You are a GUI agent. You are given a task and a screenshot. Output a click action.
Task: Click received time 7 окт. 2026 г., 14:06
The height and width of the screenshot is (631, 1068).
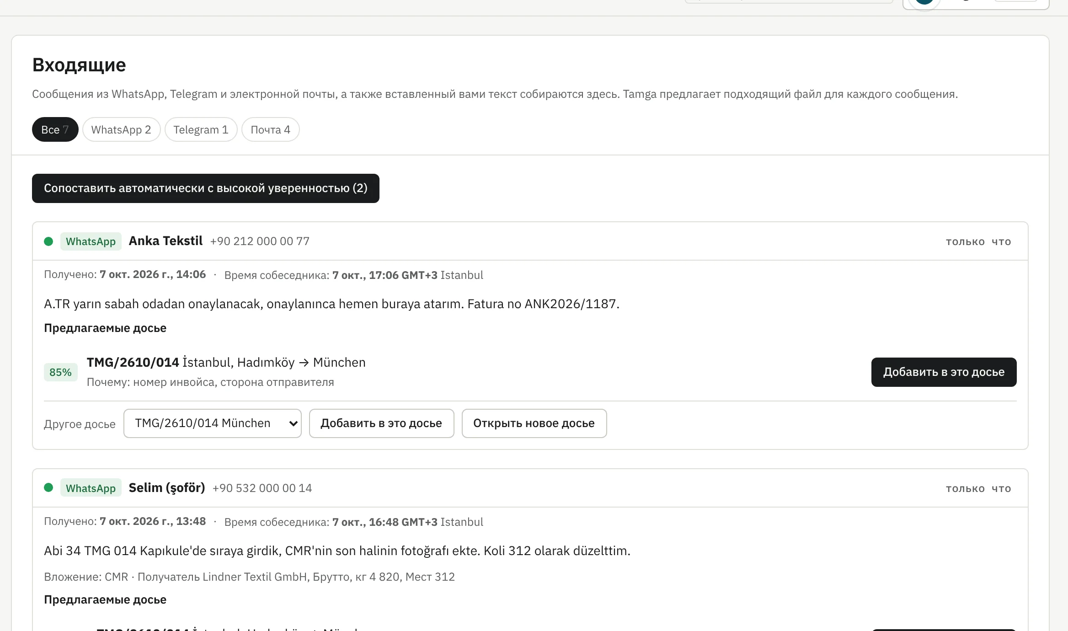[x=153, y=274]
